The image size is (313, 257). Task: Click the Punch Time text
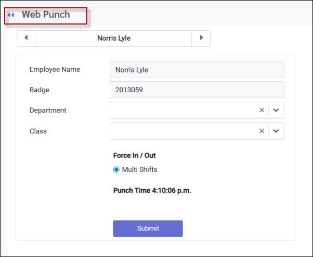(x=152, y=190)
